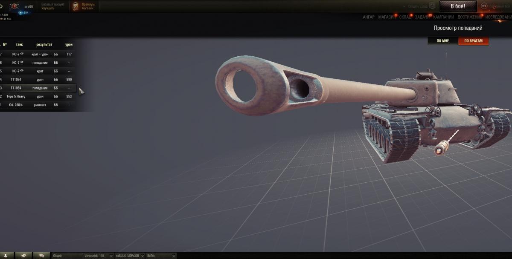
Task: Click the 'танк' column header
Action: 19,44
